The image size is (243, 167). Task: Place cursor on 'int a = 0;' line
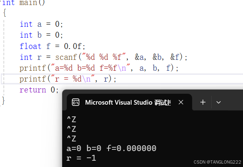41,24
